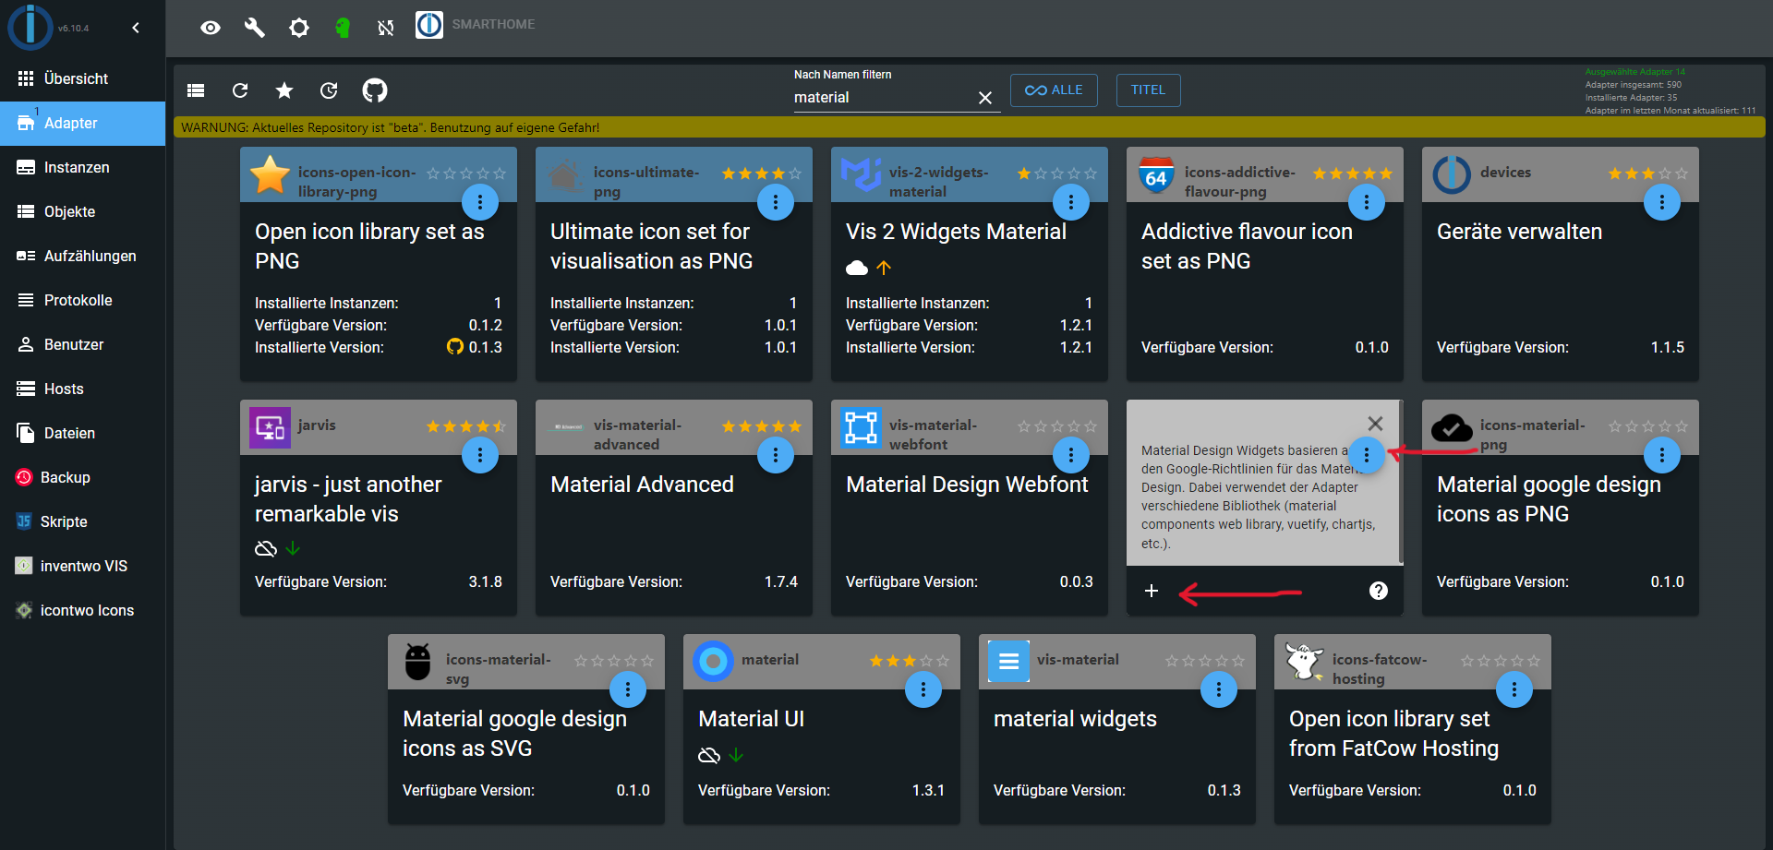Open menu of icons-material-svg card
Viewport: 1773px width, 850px height.
628,689
